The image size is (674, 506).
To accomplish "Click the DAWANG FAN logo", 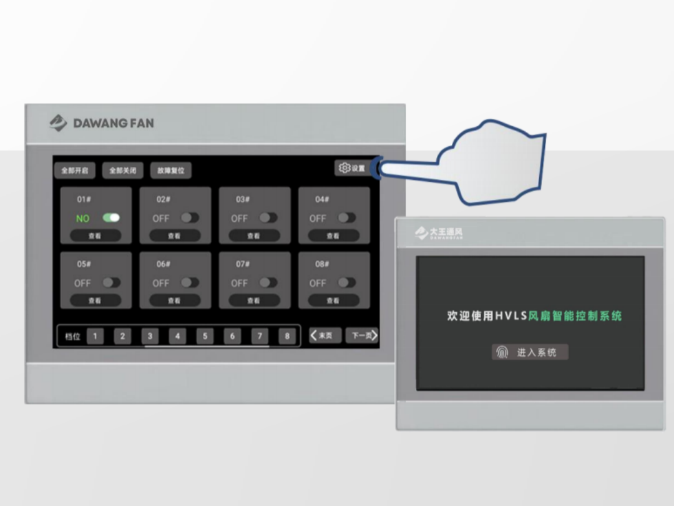I will pos(102,123).
